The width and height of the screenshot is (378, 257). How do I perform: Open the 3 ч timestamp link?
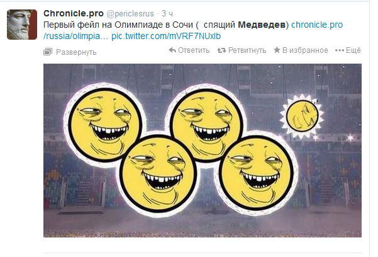[167, 14]
